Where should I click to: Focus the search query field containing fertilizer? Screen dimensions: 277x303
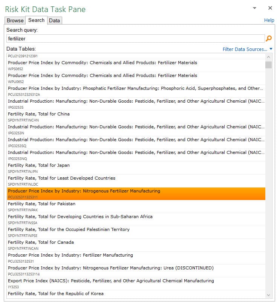click(136, 38)
